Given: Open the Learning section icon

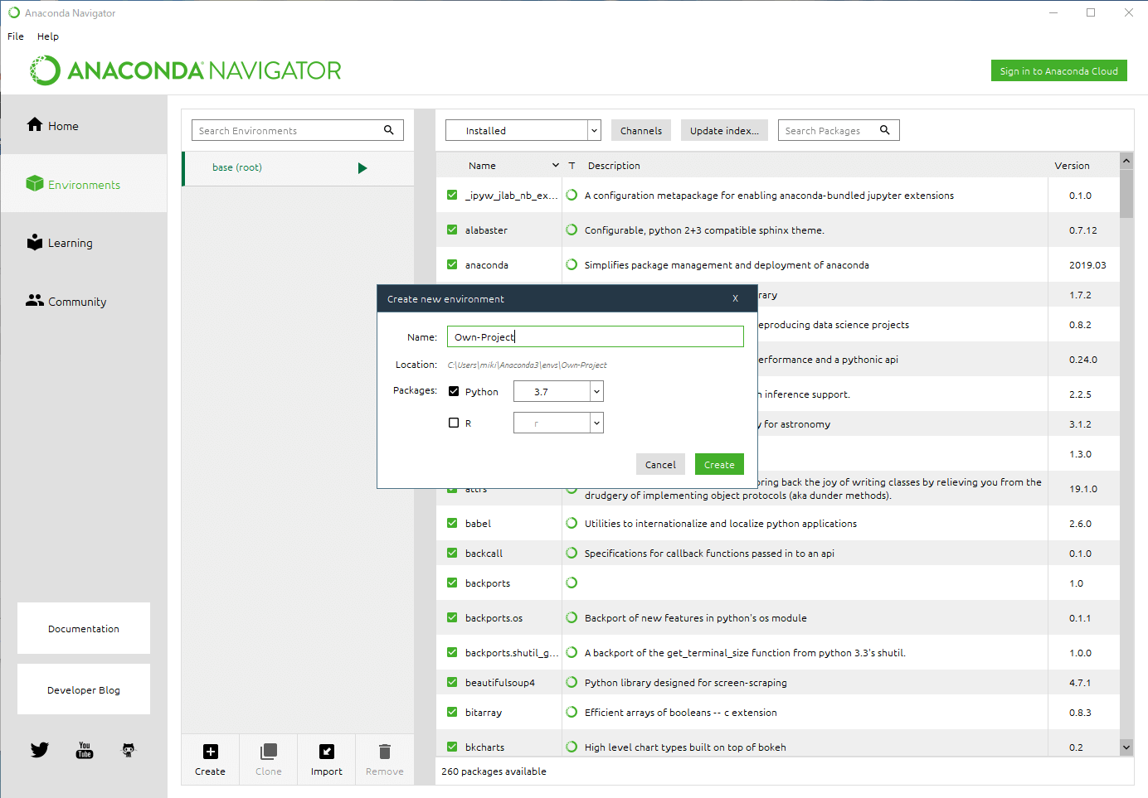Looking at the screenshot, I should tap(35, 242).
